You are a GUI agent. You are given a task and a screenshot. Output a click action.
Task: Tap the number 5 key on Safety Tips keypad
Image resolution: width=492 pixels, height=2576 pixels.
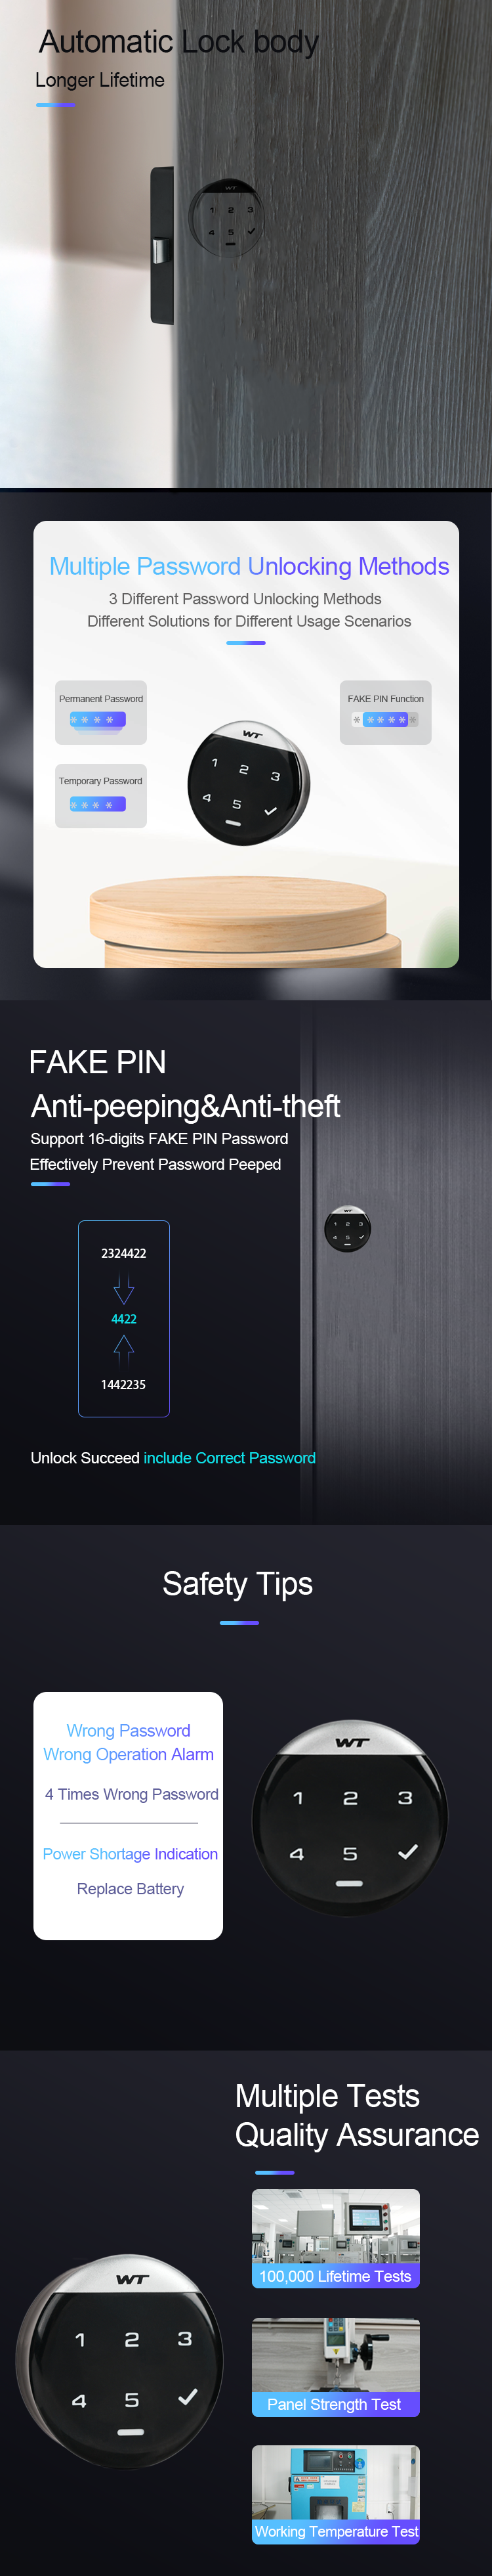pos(350,1853)
